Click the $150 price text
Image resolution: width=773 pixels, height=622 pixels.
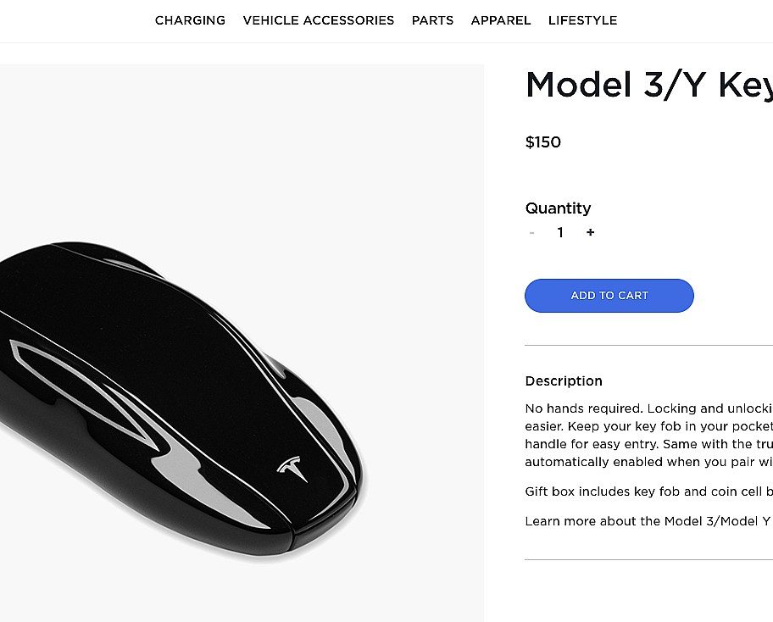pyautogui.click(x=542, y=142)
